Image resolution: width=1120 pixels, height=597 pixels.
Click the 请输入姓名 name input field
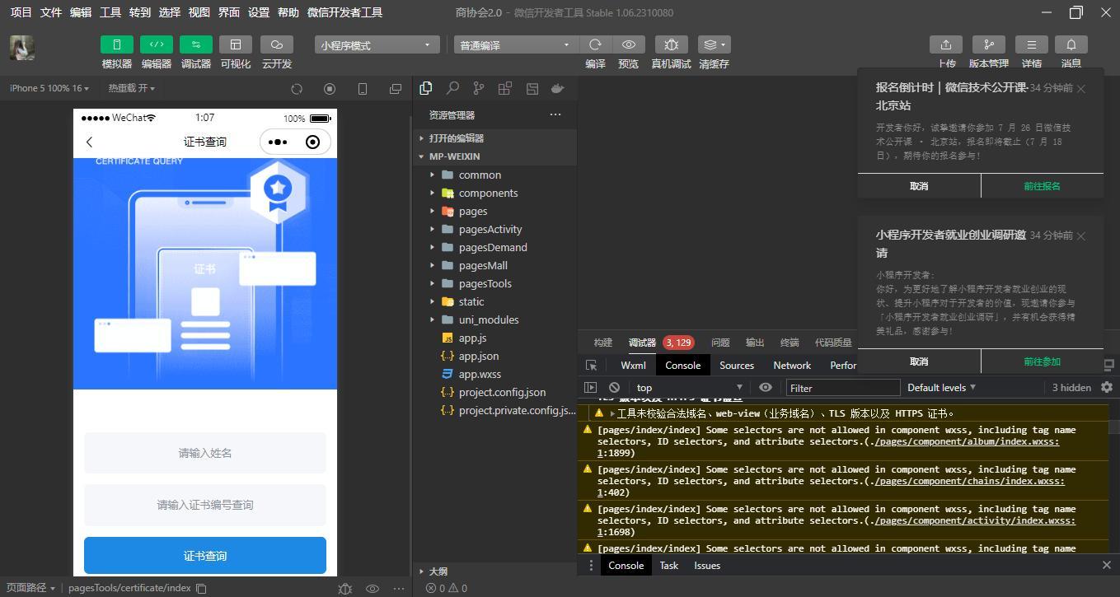point(205,453)
